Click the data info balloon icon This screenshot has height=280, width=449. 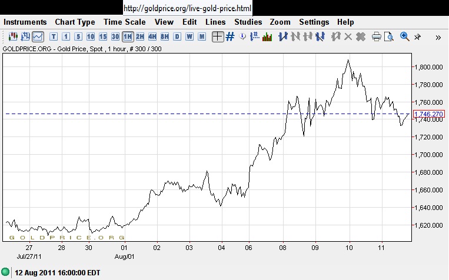(x=243, y=36)
